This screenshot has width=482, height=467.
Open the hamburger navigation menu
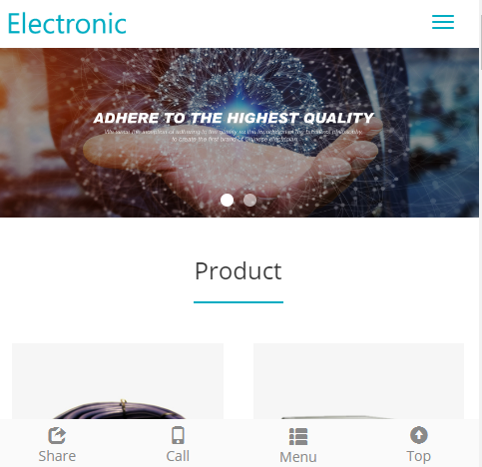point(443,22)
